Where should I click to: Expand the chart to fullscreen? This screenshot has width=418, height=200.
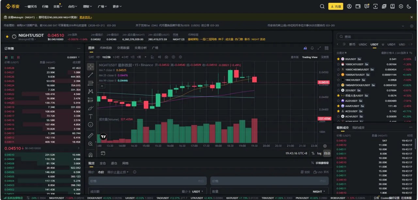(319, 48)
